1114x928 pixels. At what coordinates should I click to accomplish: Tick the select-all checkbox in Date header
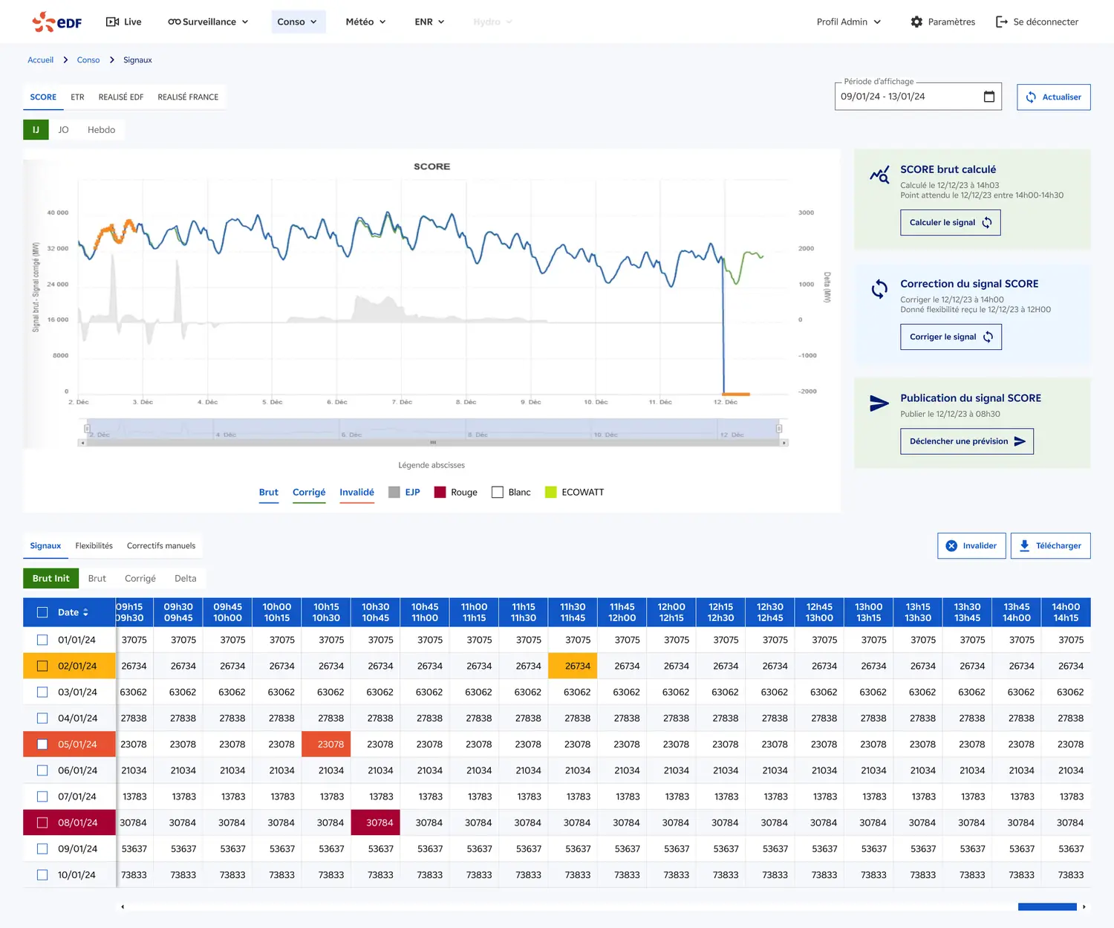coord(42,612)
